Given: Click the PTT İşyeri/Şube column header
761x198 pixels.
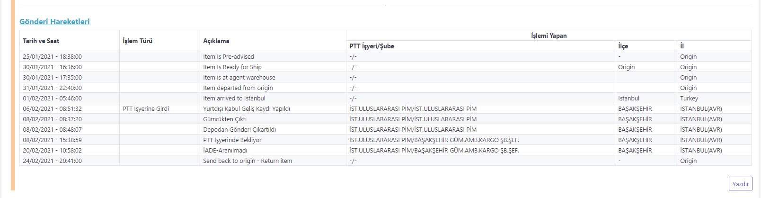Looking at the screenshot, I should coord(372,46).
